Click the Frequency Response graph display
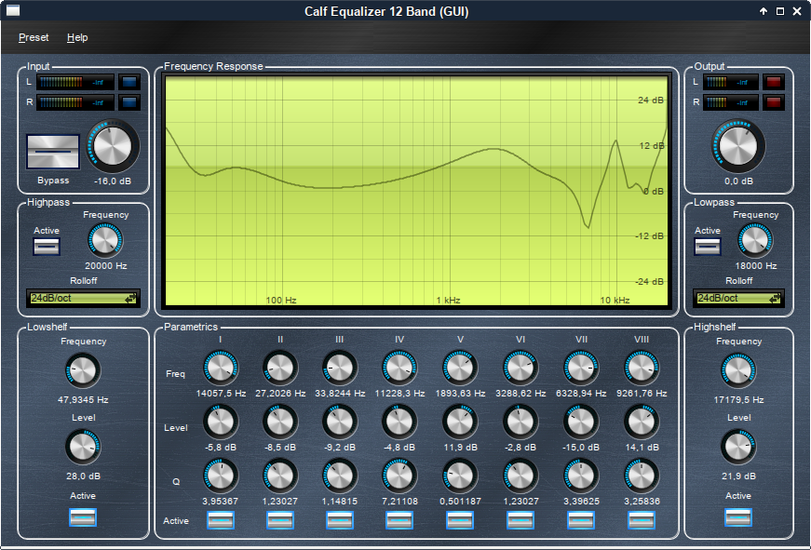 tap(416, 191)
